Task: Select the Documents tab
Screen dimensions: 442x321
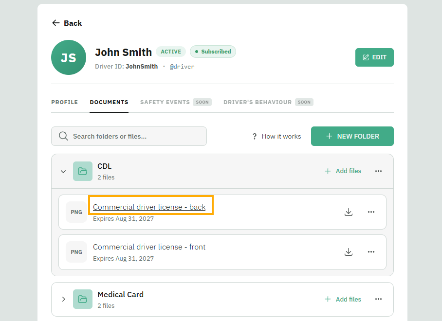Action: pyautogui.click(x=109, y=102)
